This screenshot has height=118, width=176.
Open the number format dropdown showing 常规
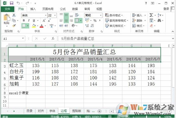coord(101,15)
